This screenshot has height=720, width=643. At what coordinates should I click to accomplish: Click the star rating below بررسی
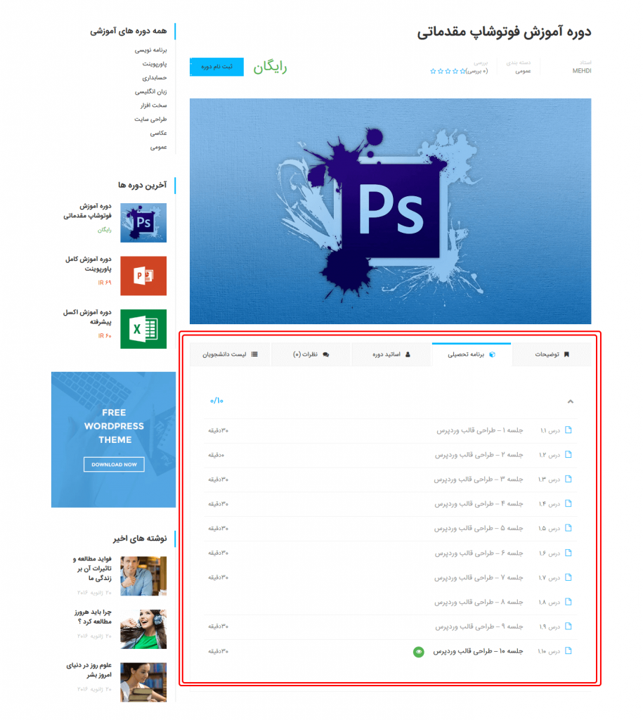[448, 71]
